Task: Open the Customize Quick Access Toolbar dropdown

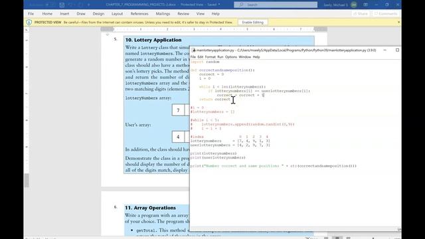Action: 89,5
